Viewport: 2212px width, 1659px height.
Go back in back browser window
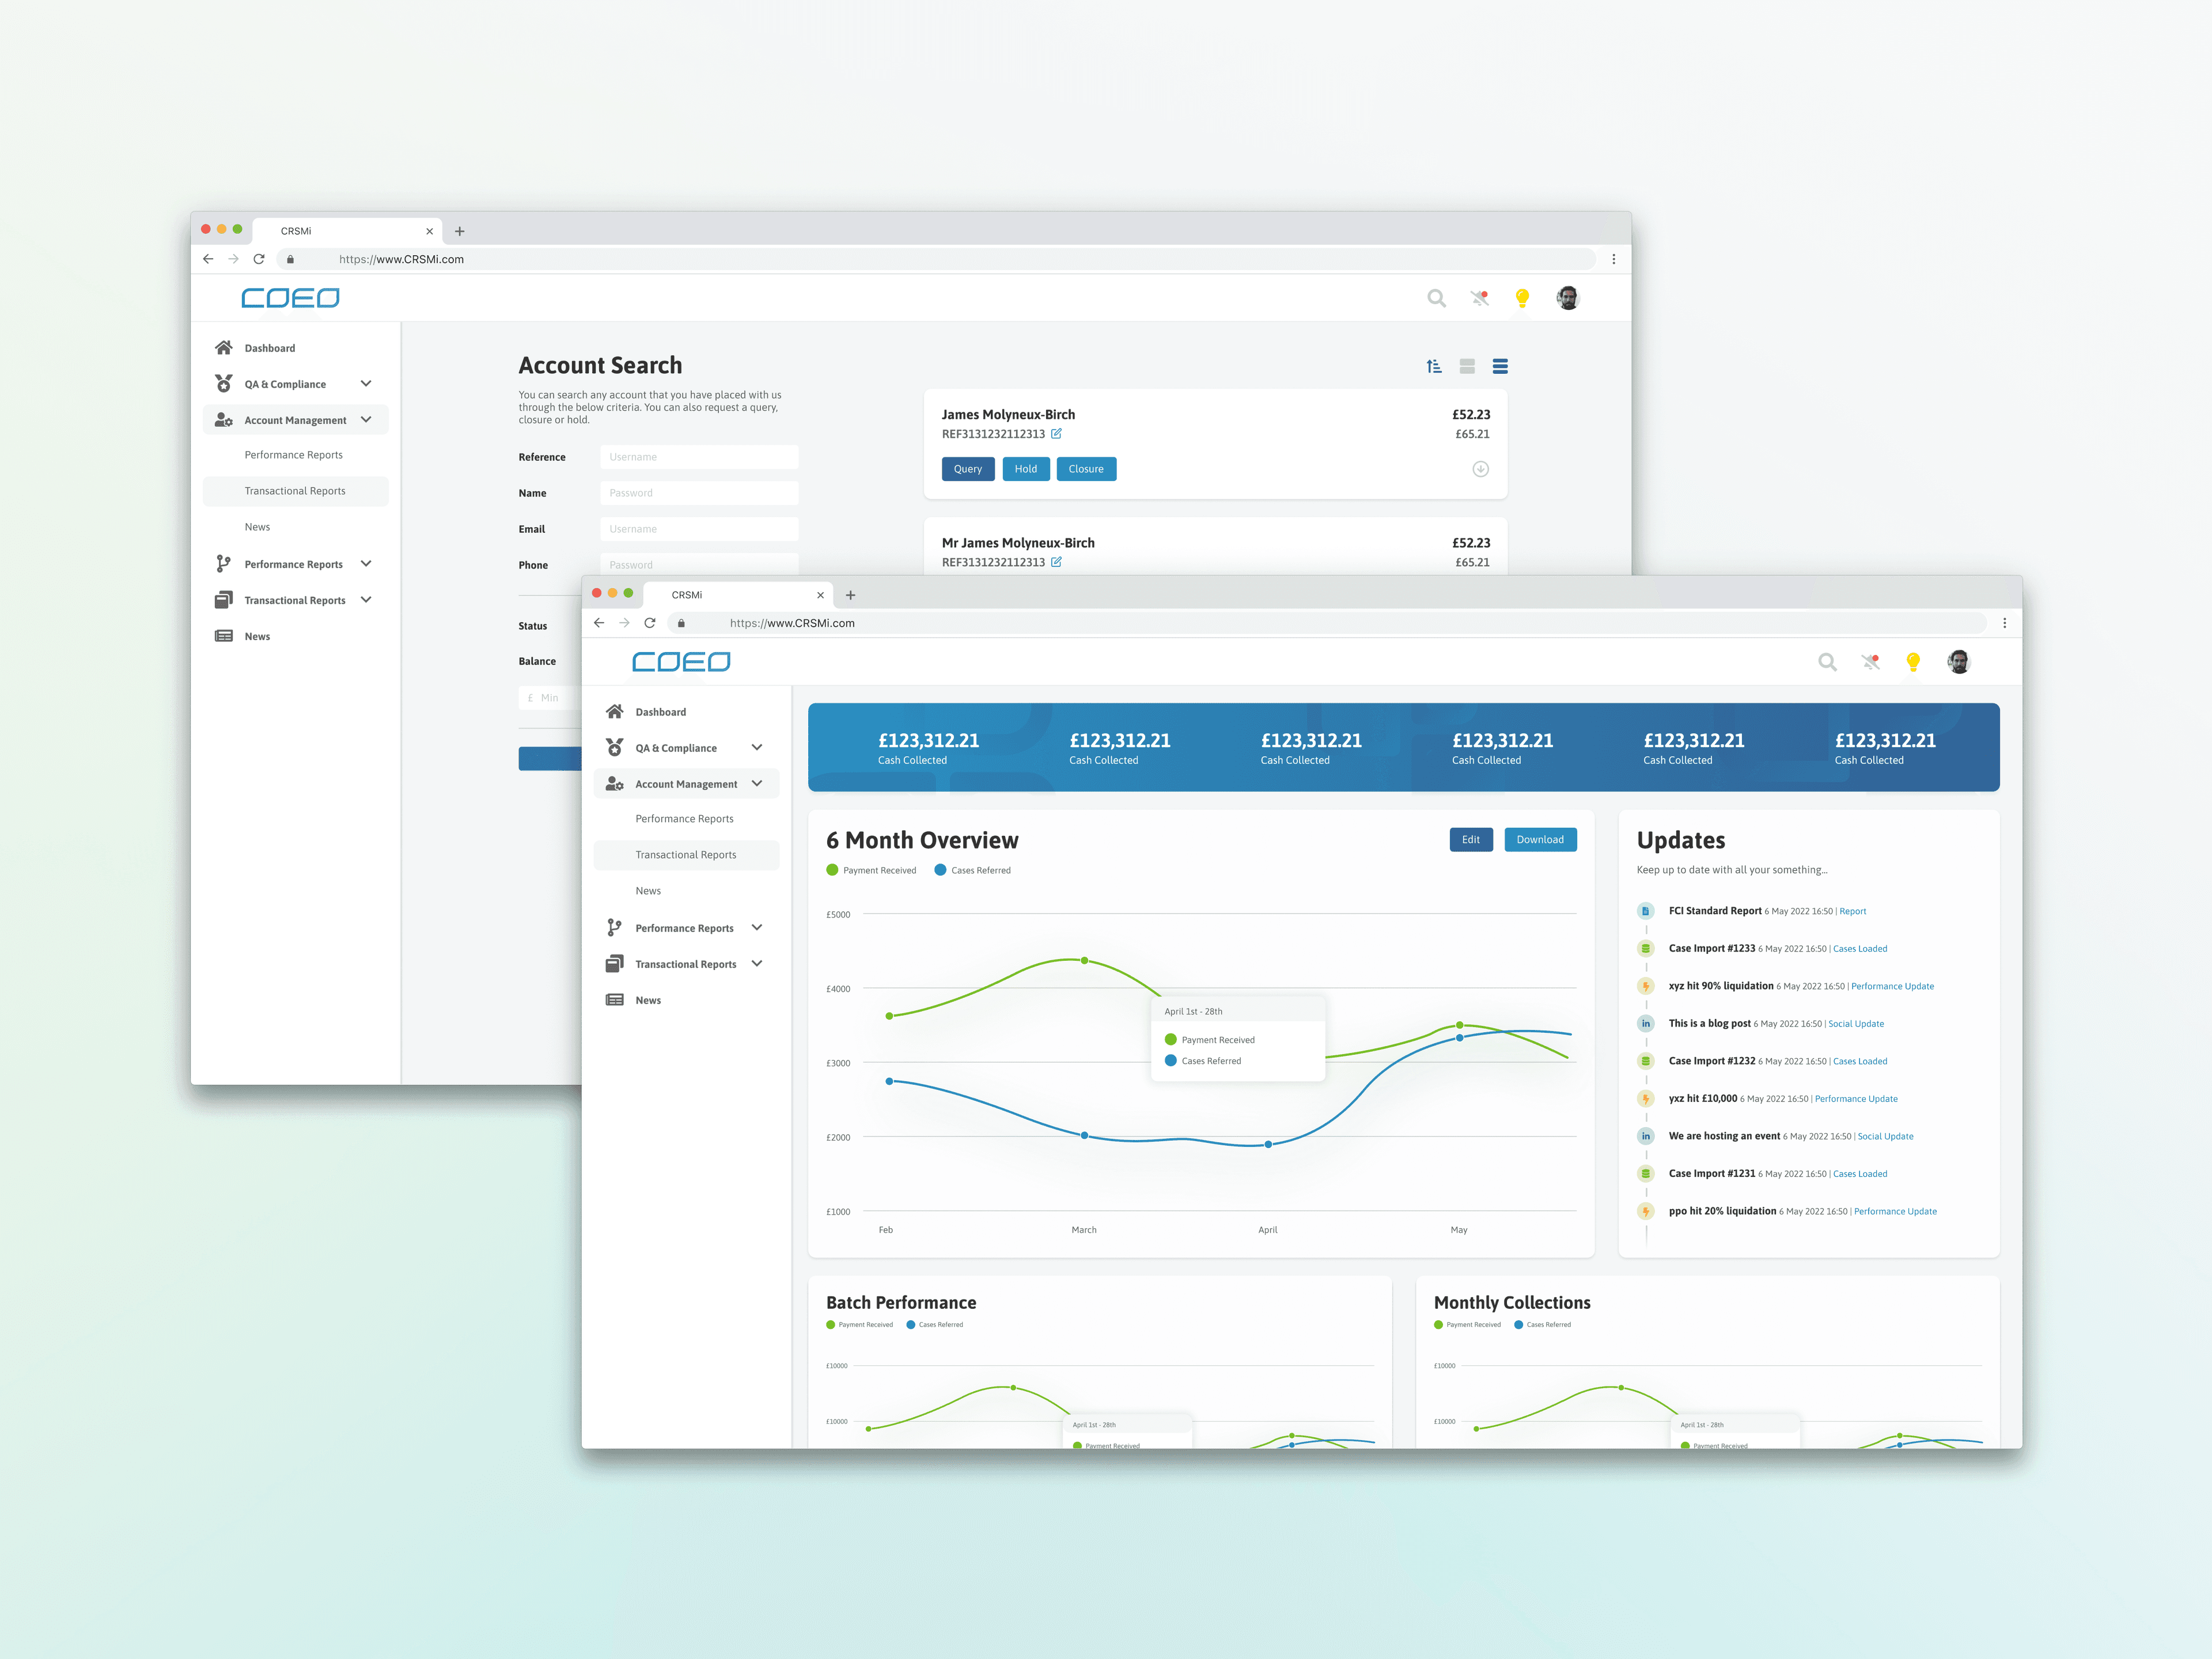pyautogui.click(x=208, y=259)
